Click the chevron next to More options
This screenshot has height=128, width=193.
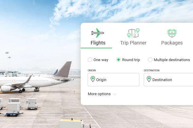click(115, 94)
